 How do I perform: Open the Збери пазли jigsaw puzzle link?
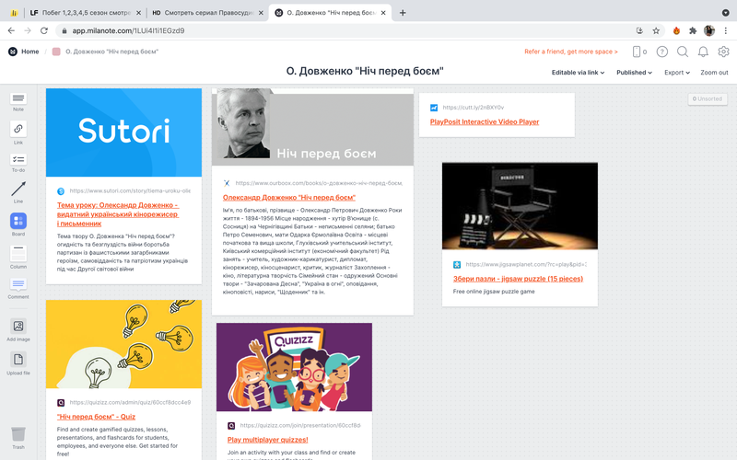pyautogui.click(x=518, y=279)
